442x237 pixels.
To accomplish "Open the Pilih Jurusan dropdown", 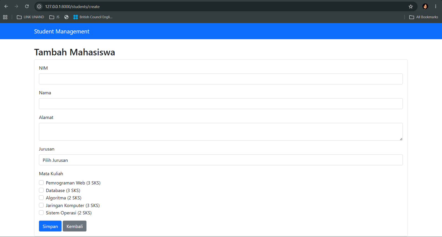I will pos(221,160).
